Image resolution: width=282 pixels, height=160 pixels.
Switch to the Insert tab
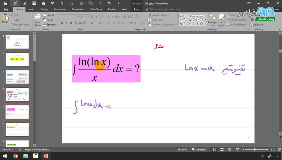[32, 9]
